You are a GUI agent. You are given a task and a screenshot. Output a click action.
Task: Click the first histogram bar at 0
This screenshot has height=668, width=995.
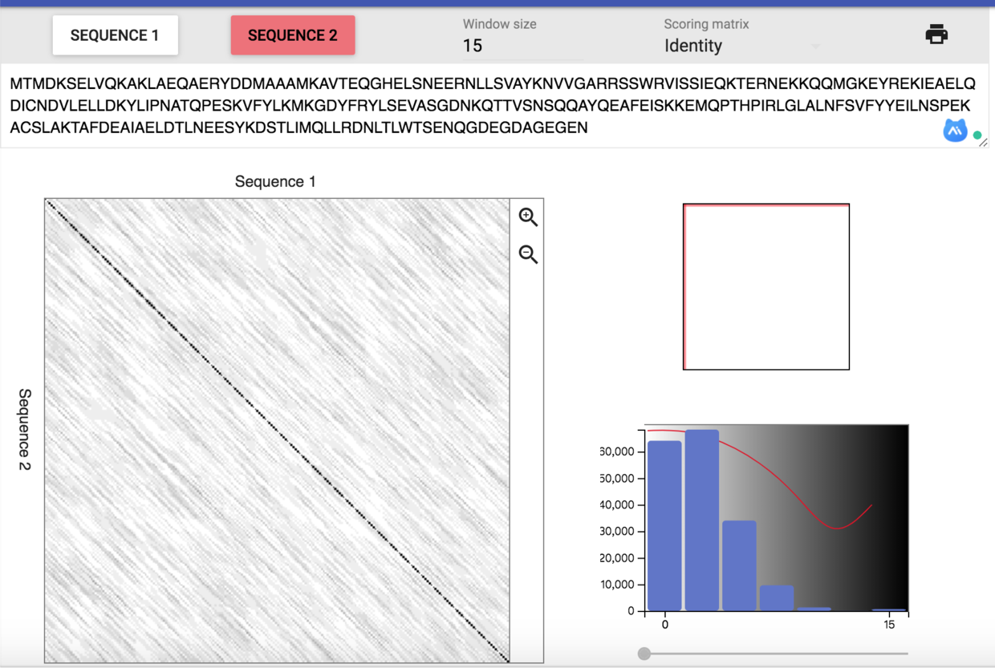[664, 526]
